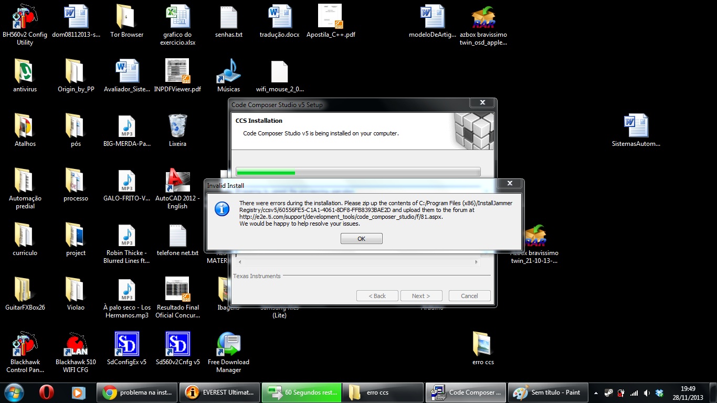
Task: Cancel the Code Composer Studio installation
Action: pos(469,295)
